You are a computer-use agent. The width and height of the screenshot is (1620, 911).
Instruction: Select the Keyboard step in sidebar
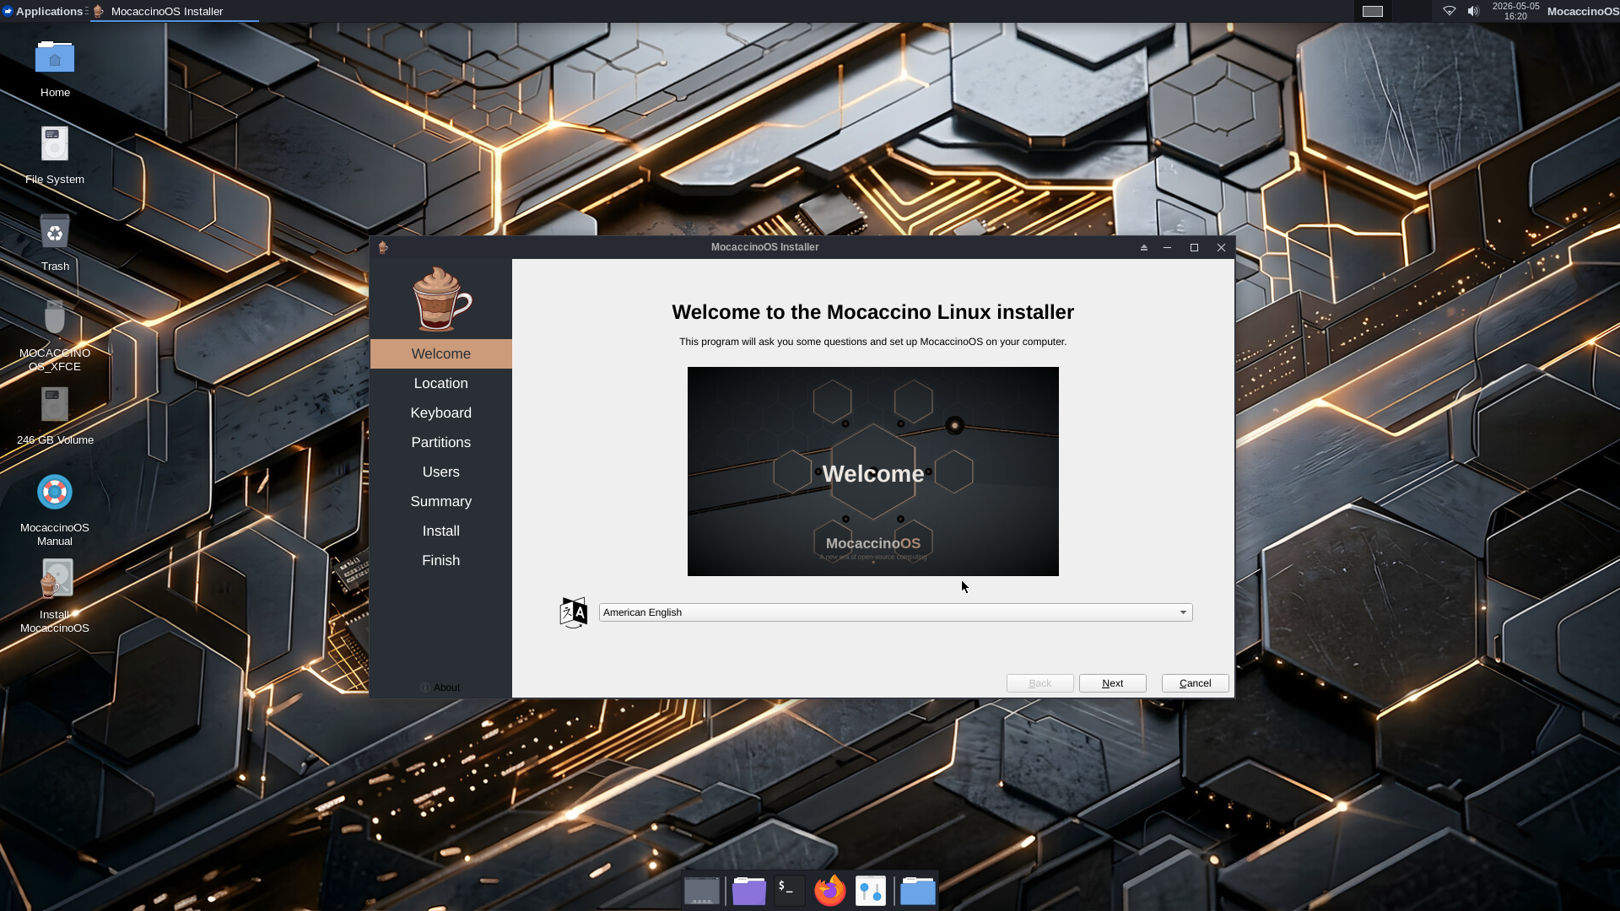[441, 413]
